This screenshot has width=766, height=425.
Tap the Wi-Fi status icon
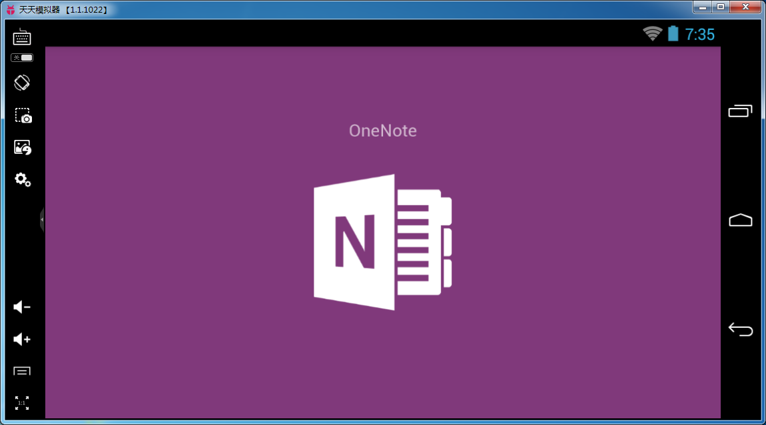coord(653,33)
